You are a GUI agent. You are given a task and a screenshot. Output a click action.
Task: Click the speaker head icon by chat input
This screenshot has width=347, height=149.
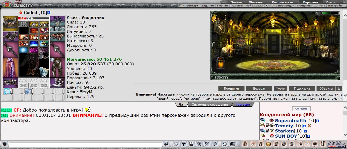tap(4, 144)
